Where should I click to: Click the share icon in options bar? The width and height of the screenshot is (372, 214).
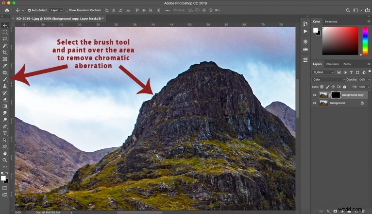[x=367, y=10]
